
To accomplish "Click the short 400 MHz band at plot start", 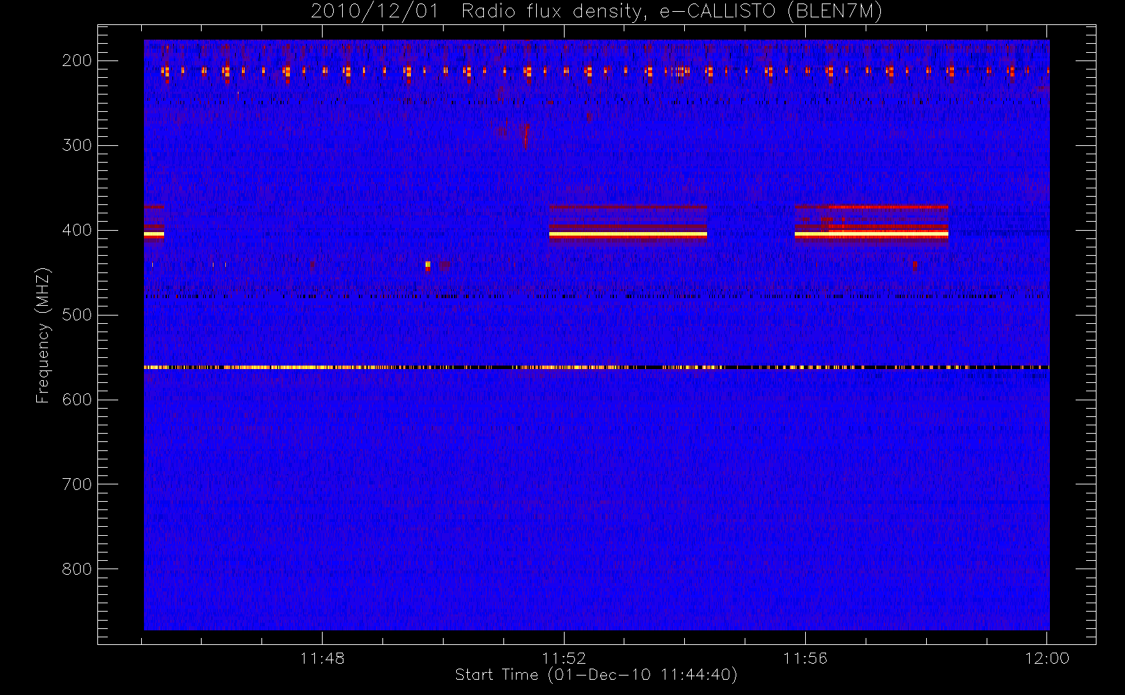I will (154, 235).
